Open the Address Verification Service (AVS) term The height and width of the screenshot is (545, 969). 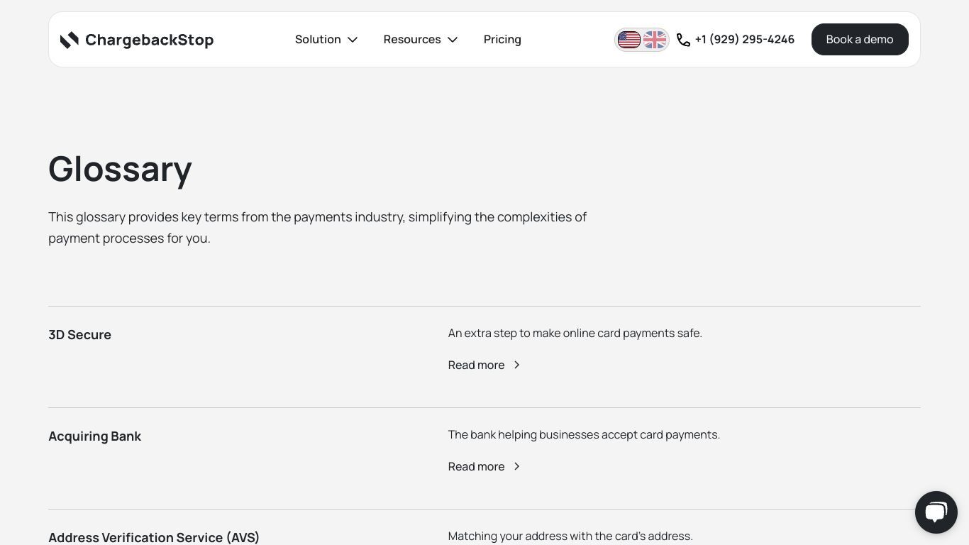click(x=154, y=537)
